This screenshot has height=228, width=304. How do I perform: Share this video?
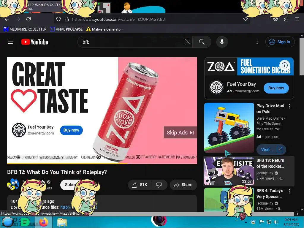183,185
